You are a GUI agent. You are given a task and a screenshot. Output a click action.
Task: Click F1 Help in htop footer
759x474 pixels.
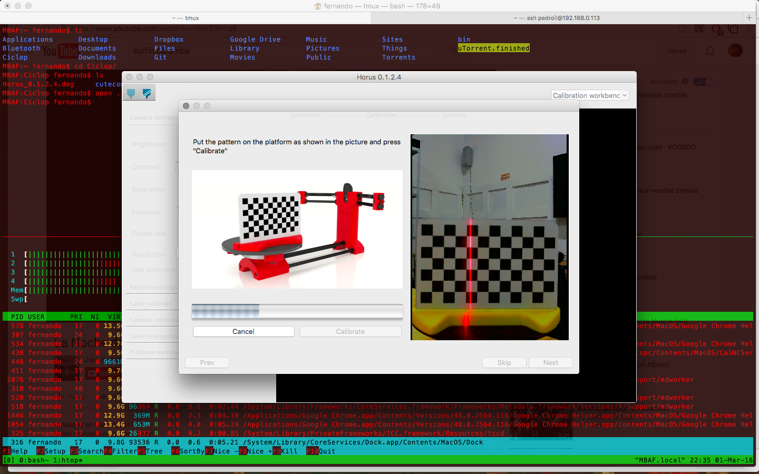15,451
